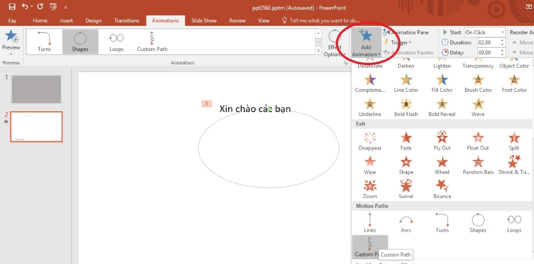Screen dimensions: 534x264
Task: Open the Effect Options dropdown
Action: point(334,43)
